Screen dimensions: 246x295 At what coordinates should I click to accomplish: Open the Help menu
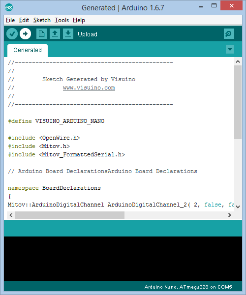click(79, 20)
